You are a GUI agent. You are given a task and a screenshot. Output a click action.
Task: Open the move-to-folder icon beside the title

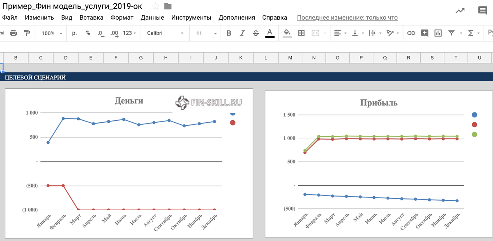click(x=168, y=6)
